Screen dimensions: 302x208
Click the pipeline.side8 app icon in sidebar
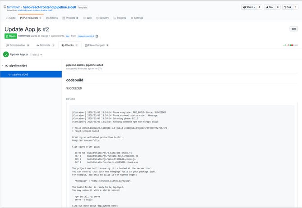[x=7, y=66]
